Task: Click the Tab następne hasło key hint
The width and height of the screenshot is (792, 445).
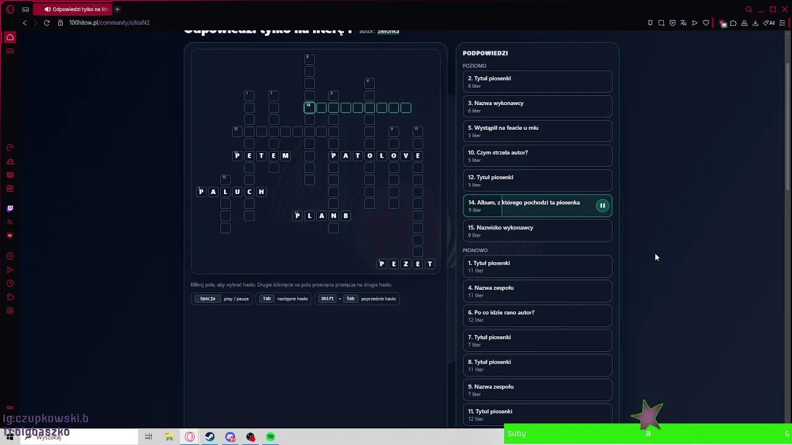Action: point(285,299)
